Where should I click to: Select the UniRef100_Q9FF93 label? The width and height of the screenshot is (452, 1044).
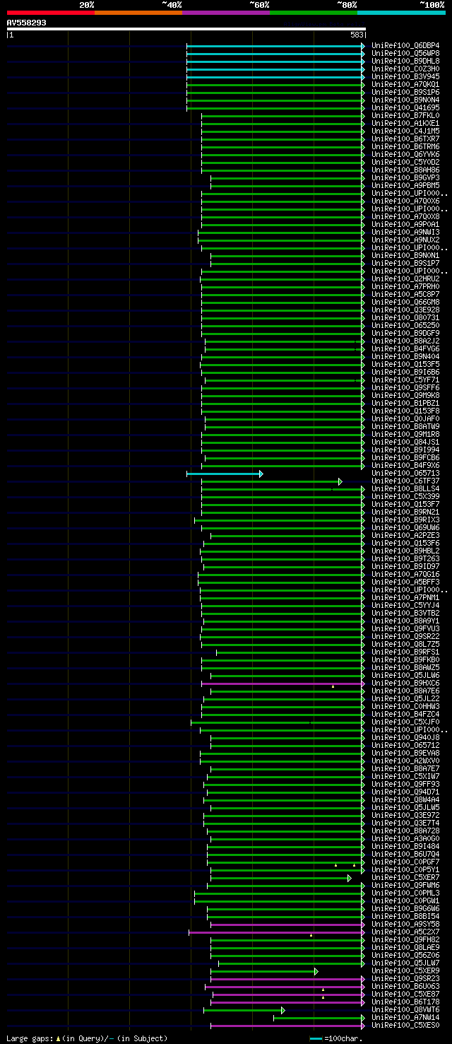pyautogui.click(x=405, y=784)
